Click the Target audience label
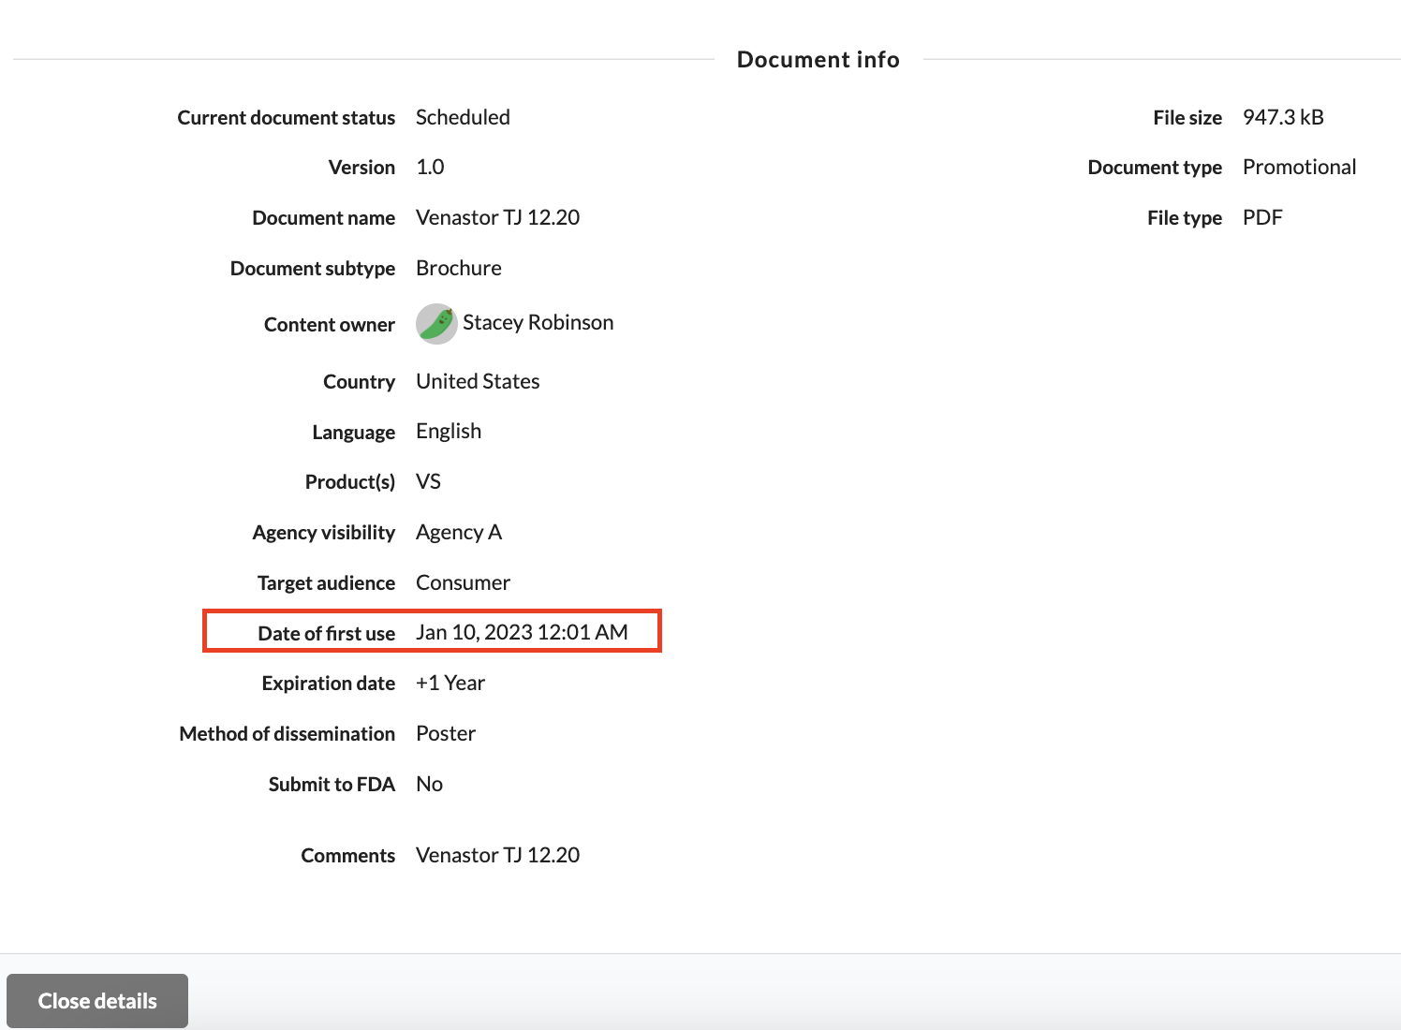Screen dimensions: 1401x1030 (x=327, y=582)
